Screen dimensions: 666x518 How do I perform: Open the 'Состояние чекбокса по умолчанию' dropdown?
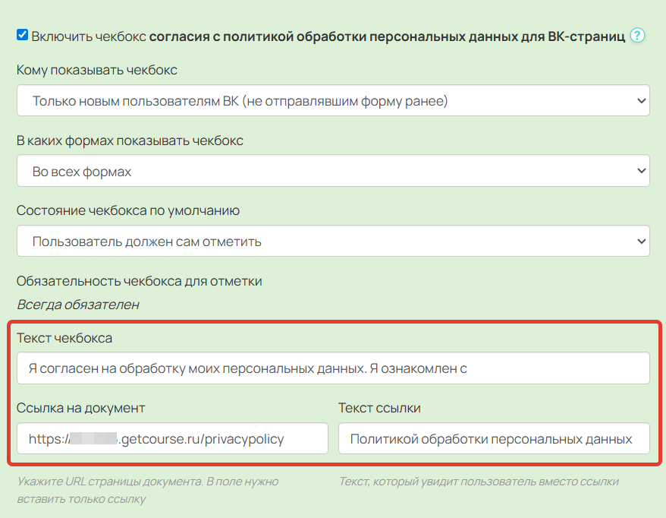coord(334,241)
